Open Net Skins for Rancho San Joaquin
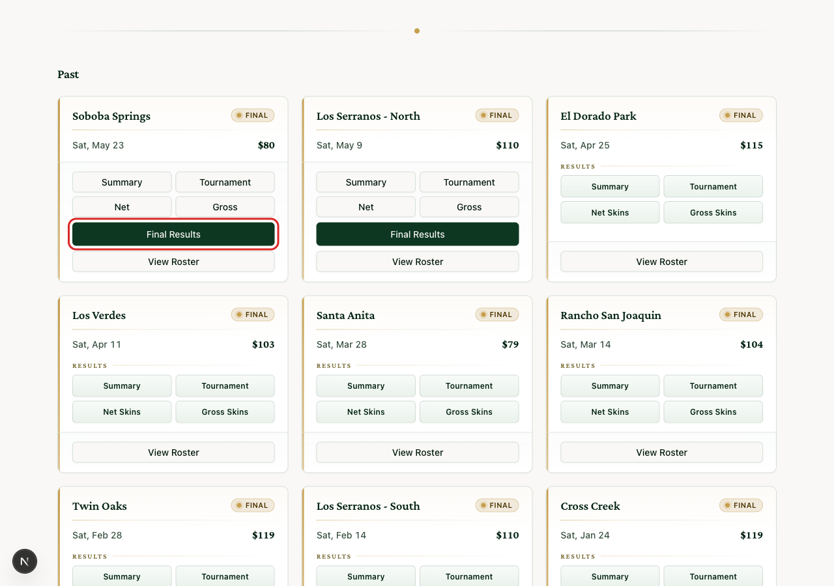This screenshot has height=586, width=834. click(610, 412)
